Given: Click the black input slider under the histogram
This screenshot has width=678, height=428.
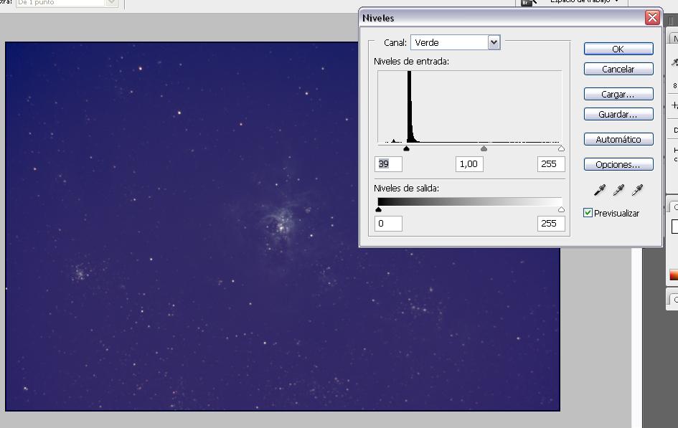Looking at the screenshot, I should pos(406,148).
